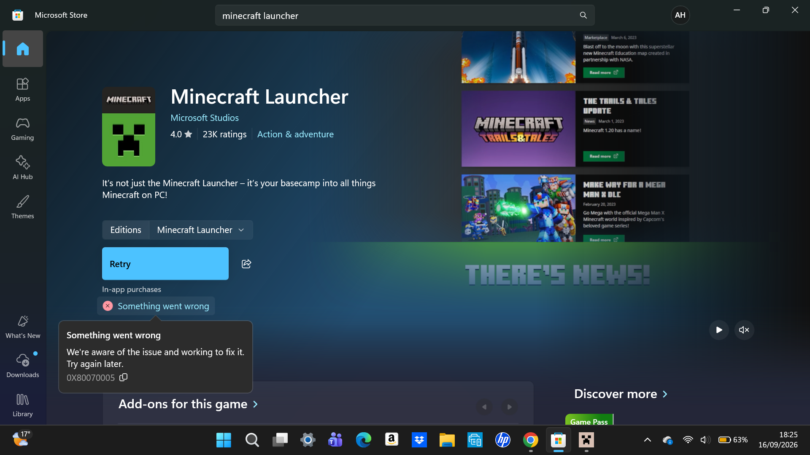Open Settings gear on the taskbar
The height and width of the screenshot is (455, 810).
click(308, 440)
